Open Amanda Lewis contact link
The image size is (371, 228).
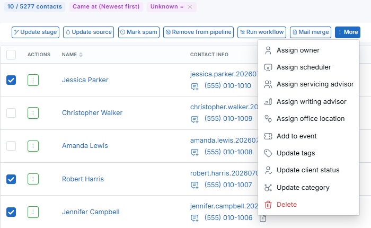pyautogui.click(x=85, y=146)
